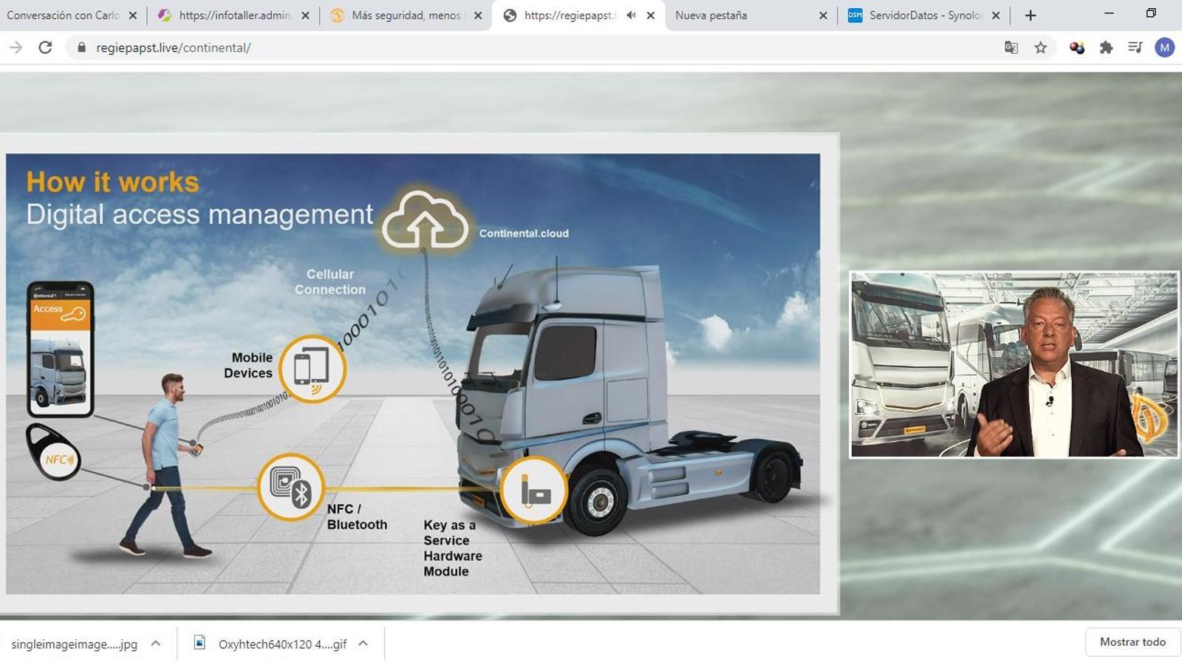Open downloaded singleimageimage....jpg file

click(74, 644)
